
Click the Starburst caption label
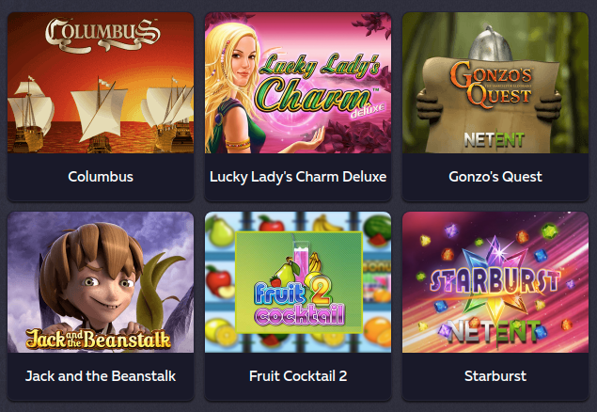point(495,376)
